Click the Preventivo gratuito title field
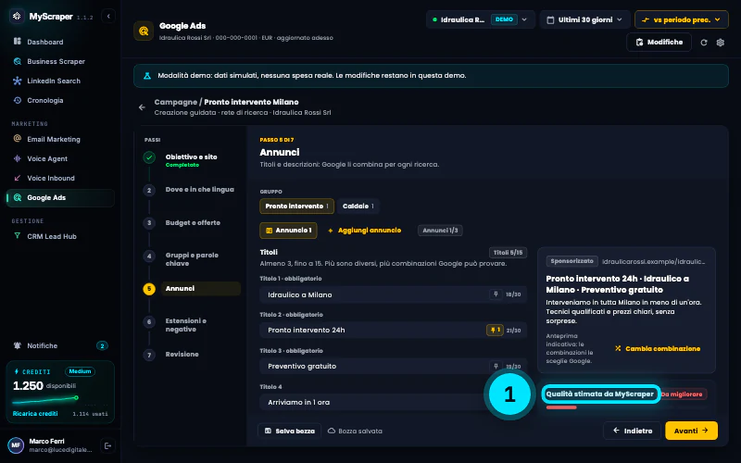The width and height of the screenshot is (741, 463). point(393,366)
